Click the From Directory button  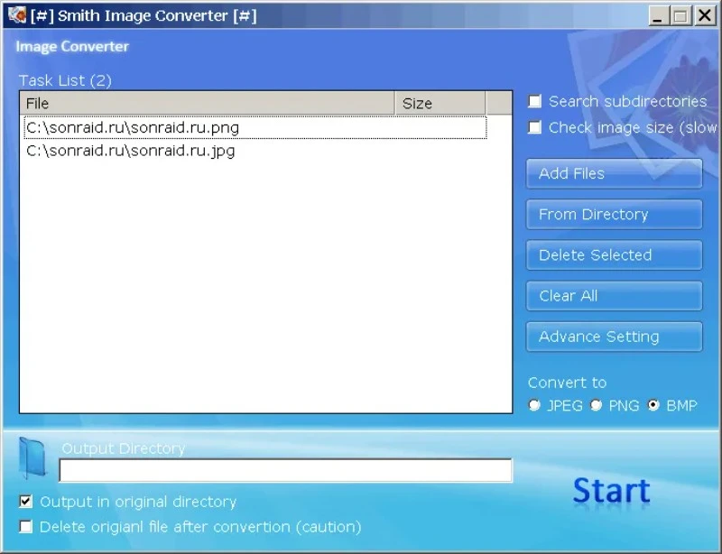tap(615, 214)
